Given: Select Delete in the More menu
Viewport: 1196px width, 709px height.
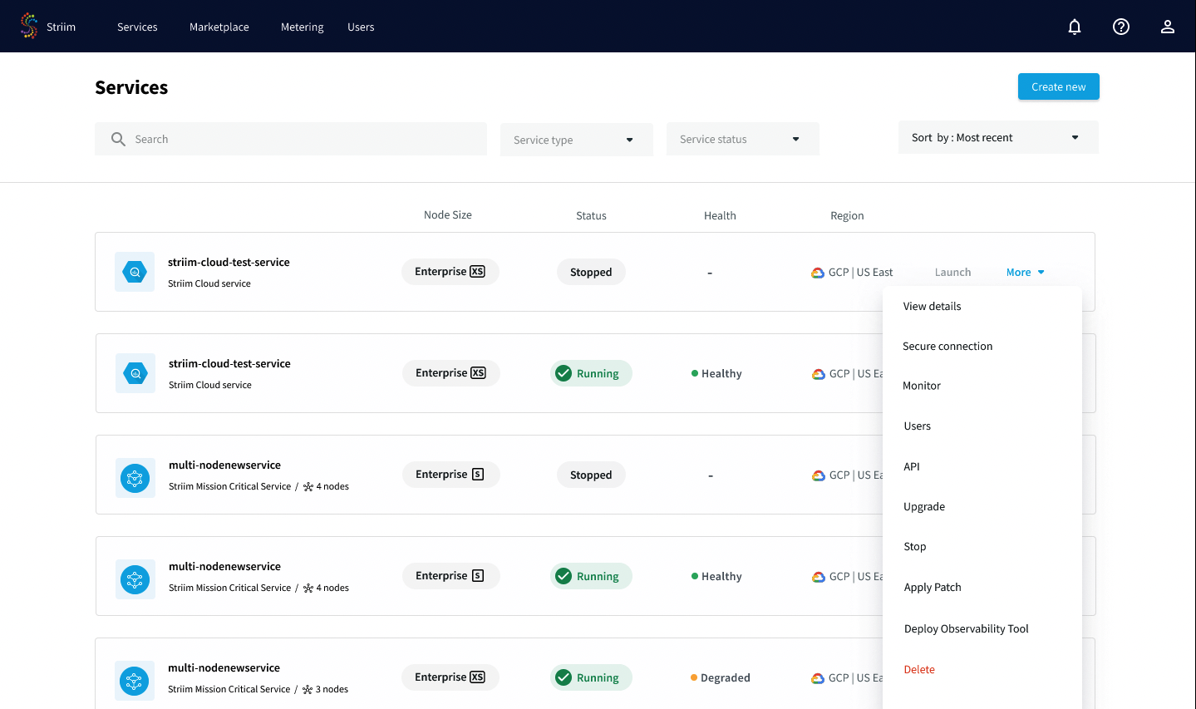Looking at the screenshot, I should (x=919, y=670).
